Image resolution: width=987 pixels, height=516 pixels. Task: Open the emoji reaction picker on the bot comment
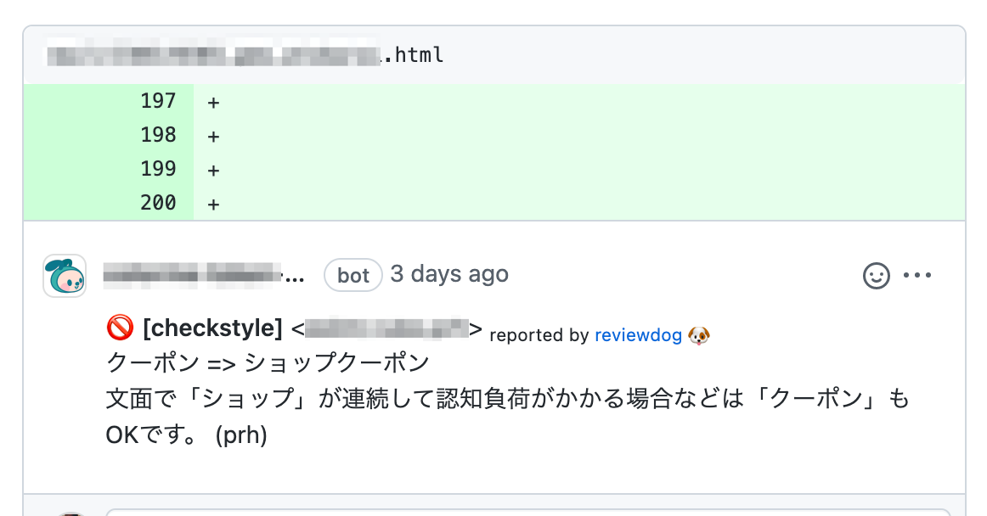pyautogui.click(x=877, y=274)
